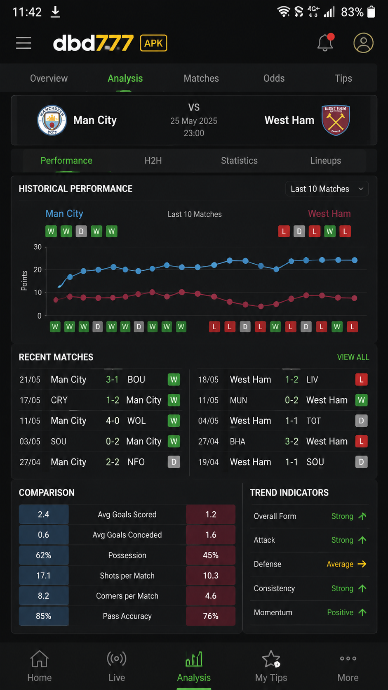Switch to the Odds tab
The height and width of the screenshot is (690, 388).
(x=274, y=78)
